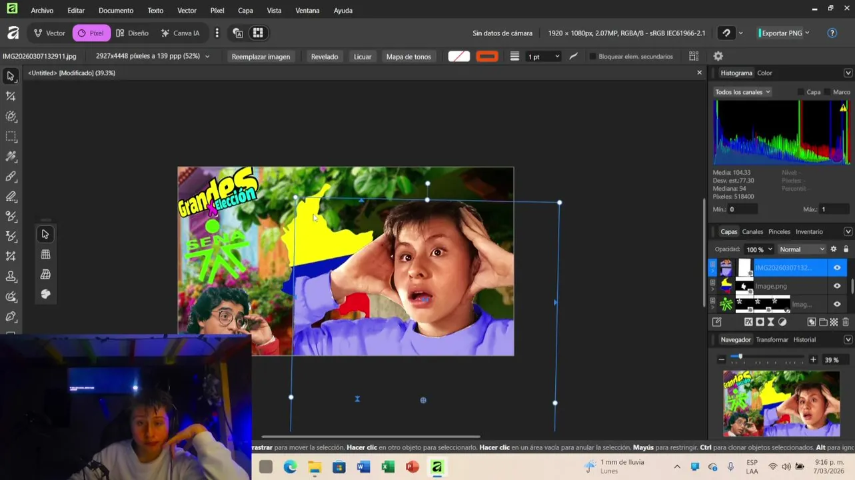Select the Move tool in left toolbar
Screen dimensions: 855x480
pyautogui.click(x=11, y=77)
